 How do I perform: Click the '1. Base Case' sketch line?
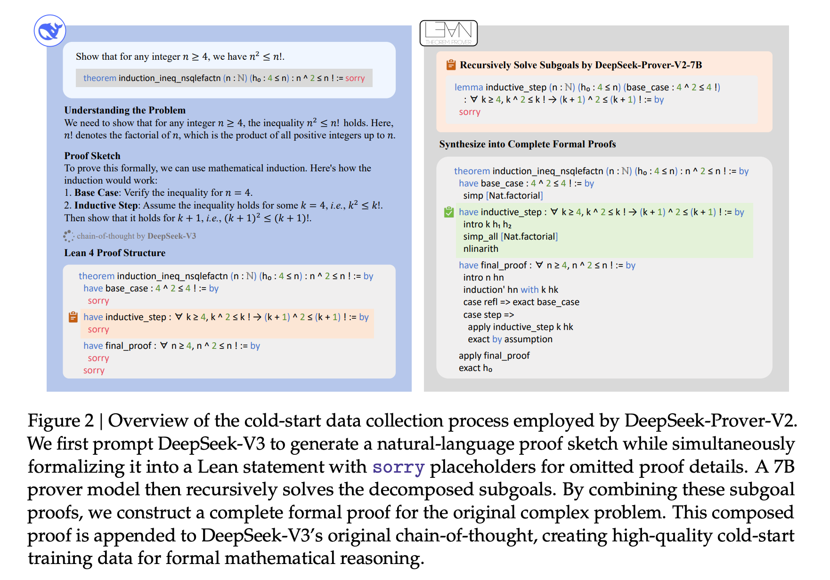(x=159, y=193)
